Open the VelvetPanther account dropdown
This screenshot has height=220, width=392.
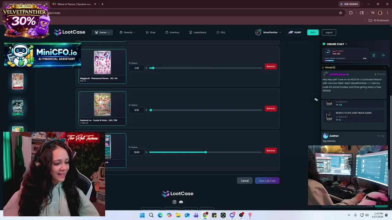click(x=268, y=32)
